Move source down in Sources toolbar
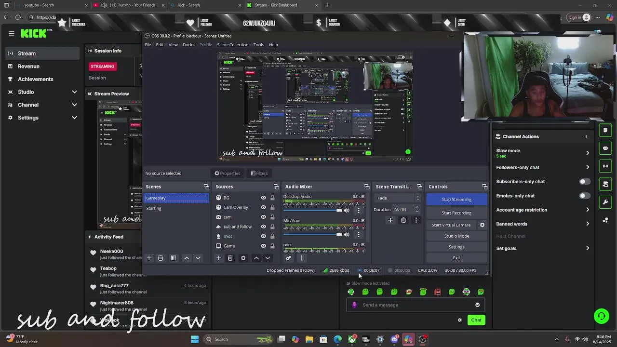Screen dimensions: 617x347 click(268, 258)
